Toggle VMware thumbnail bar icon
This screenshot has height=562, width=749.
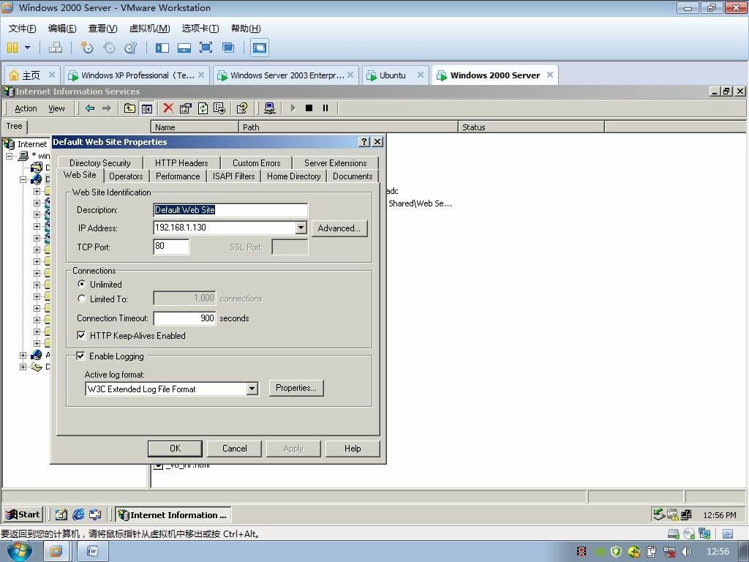click(x=184, y=48)
